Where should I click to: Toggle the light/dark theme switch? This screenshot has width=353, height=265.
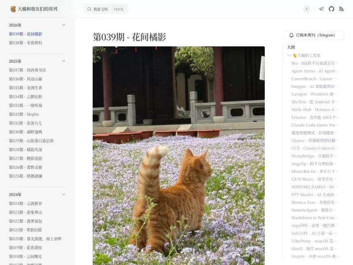click(306, 9)
